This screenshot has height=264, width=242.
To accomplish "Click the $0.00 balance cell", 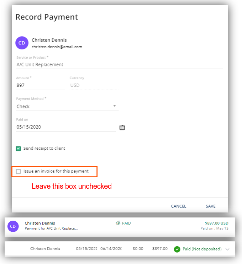I will click(x=138, y=249).
